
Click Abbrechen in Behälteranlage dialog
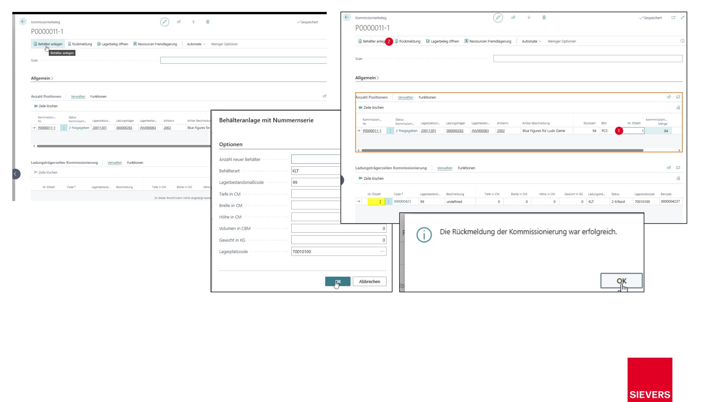370,281
